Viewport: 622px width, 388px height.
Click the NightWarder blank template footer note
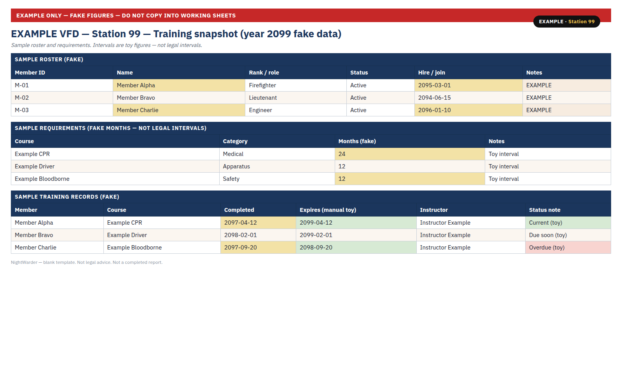[87, 262]
